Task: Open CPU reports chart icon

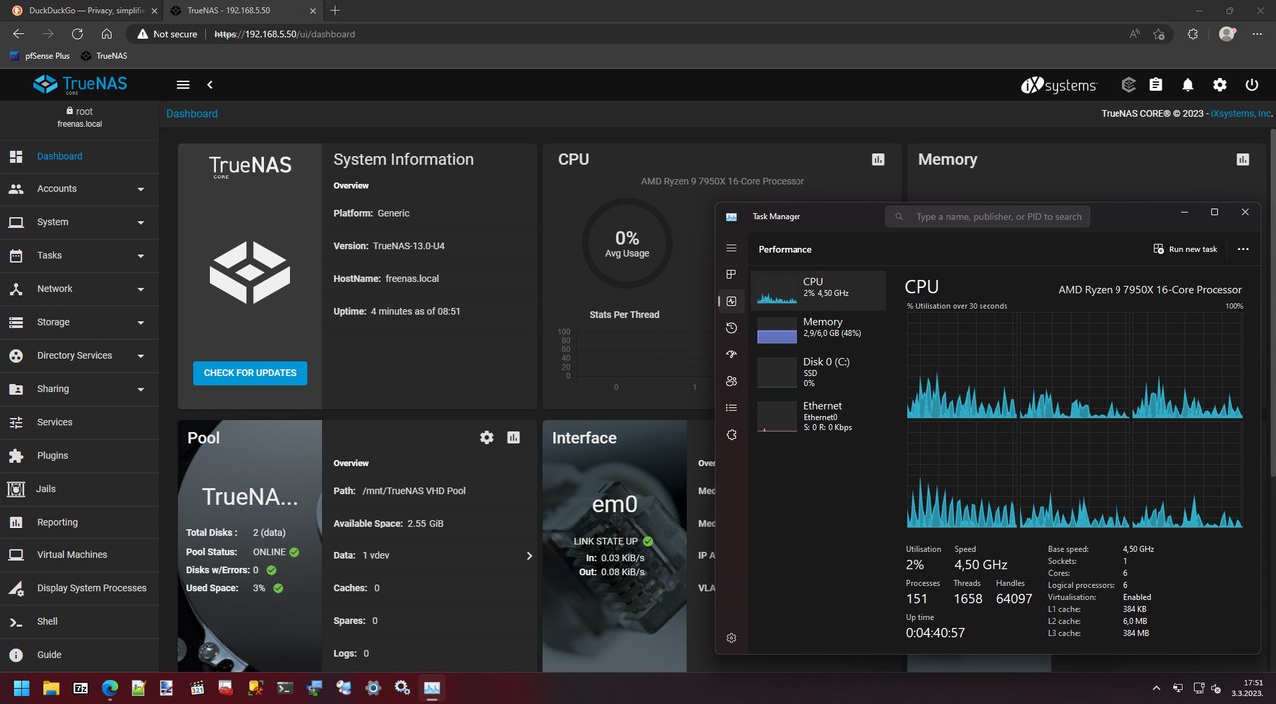Action: click(x=878, y=159)
